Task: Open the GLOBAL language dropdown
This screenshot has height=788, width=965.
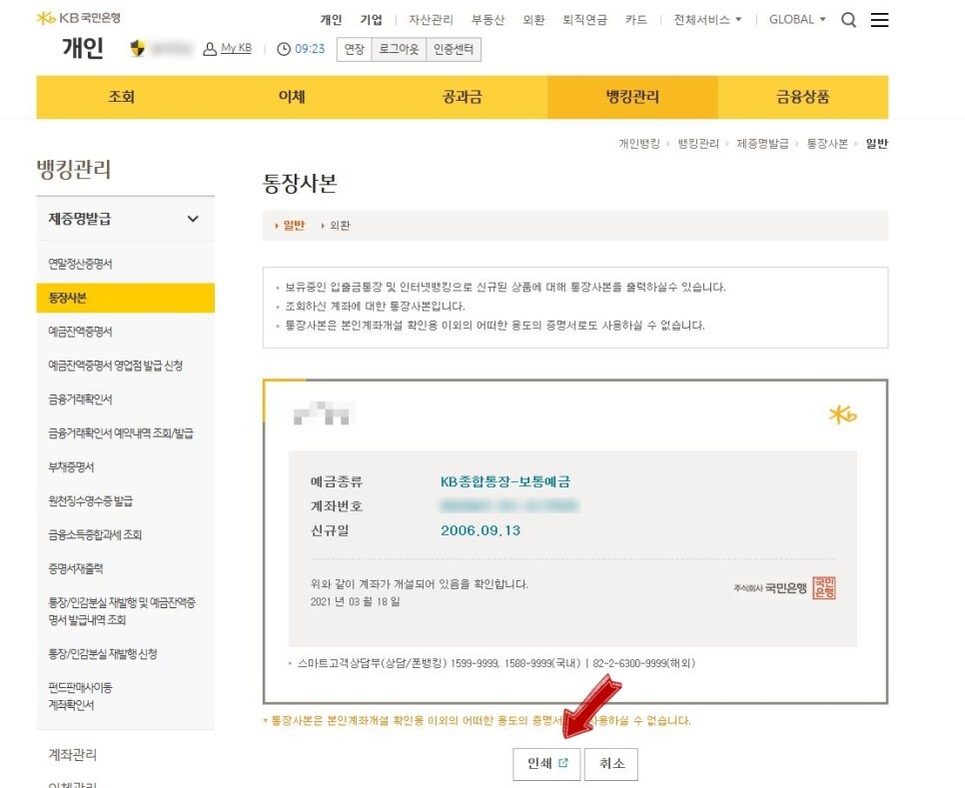Action: [797, 20]
